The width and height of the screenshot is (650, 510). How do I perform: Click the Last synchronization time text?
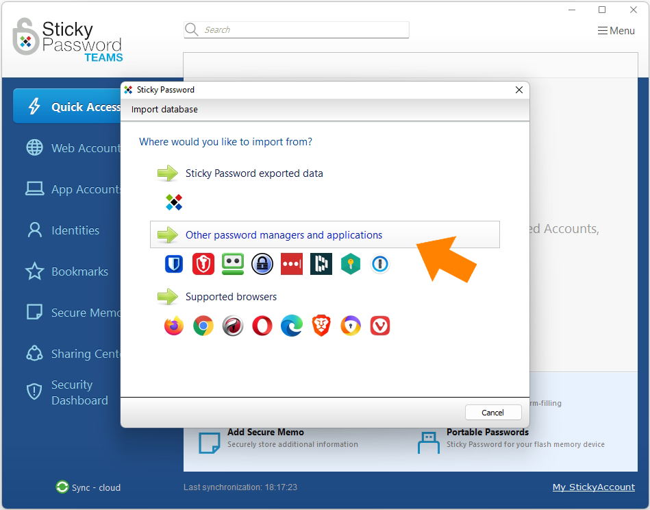tap(240, 487)
